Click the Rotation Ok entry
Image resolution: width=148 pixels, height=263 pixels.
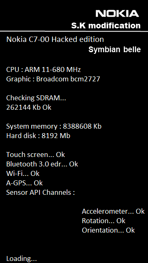[x=104, y=221]
